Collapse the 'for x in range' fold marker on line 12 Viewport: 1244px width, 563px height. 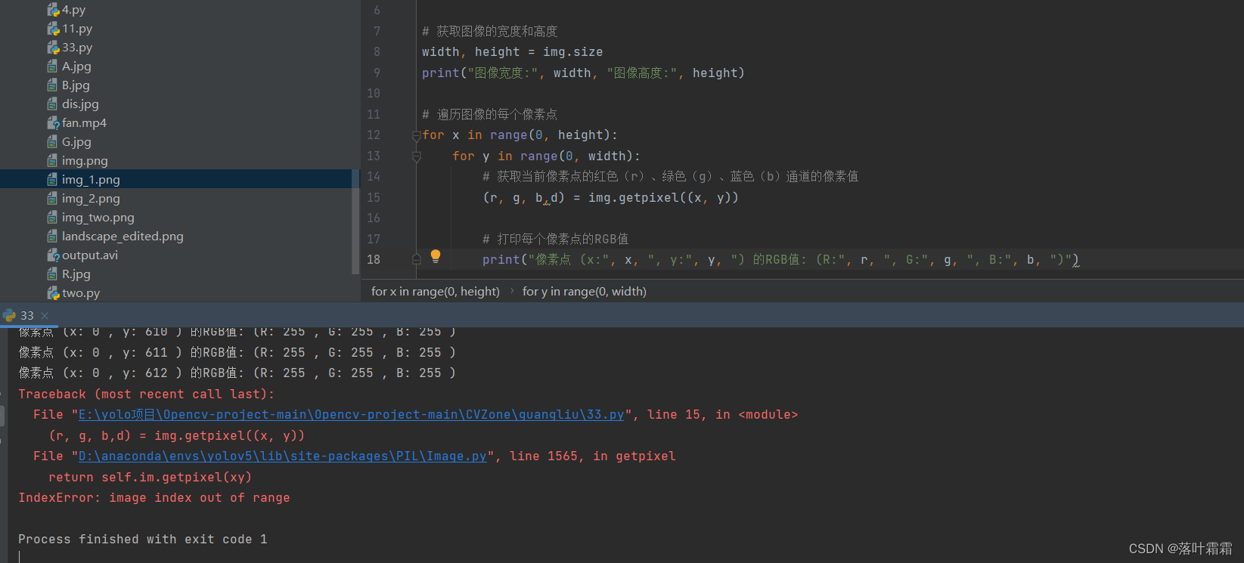(x=416, y=135)
